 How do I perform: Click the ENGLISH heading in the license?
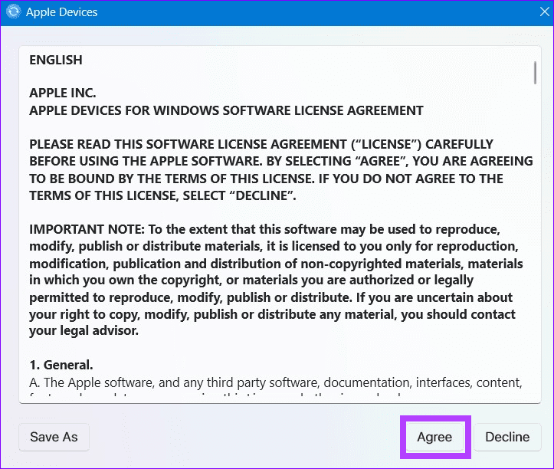tap(55, 60)
